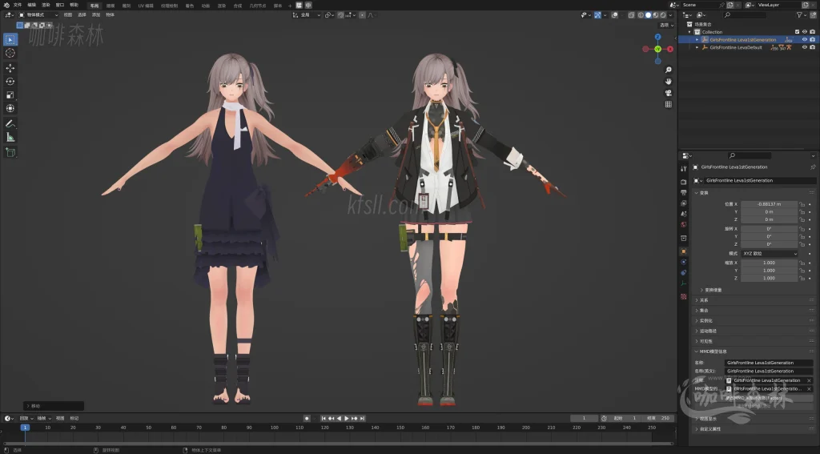Image resolution: width=820 pixels, height=454 pixels.
Task: Select the Move tool
Action: (10, 68)
